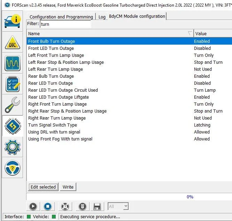This screenshot has width=232, height=221.
Task: Switch to Configuration and Programming tab
Action: pyautogui.click(x=61, y=17)
